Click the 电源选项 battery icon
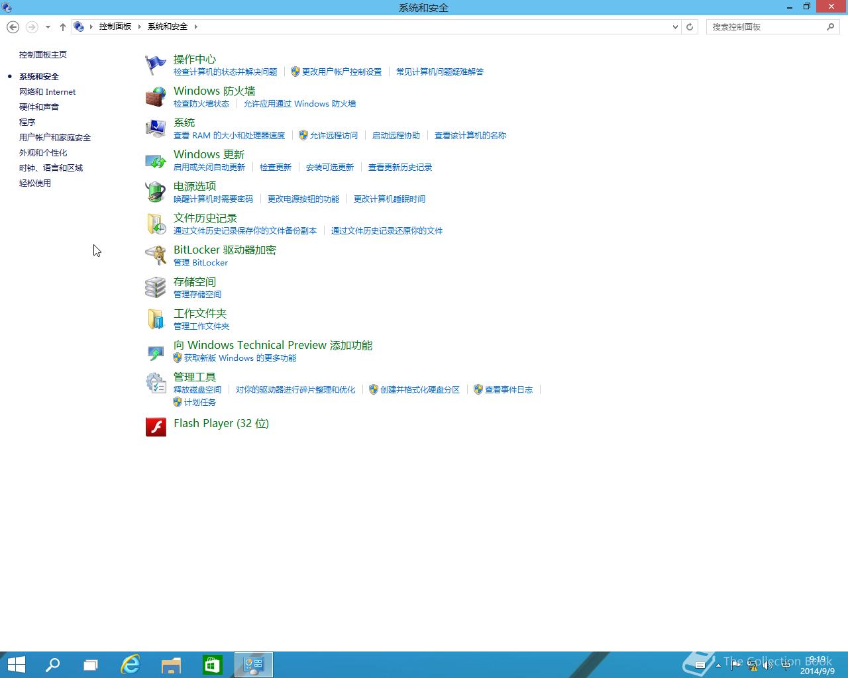The image size is (848, 678). (156, 192)
